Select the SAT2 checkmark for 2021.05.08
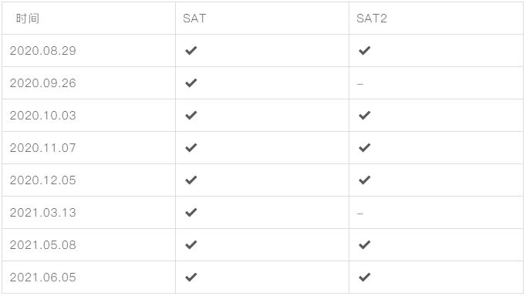The width and height of the screenshot is (526, 296). tap(364, 245)
